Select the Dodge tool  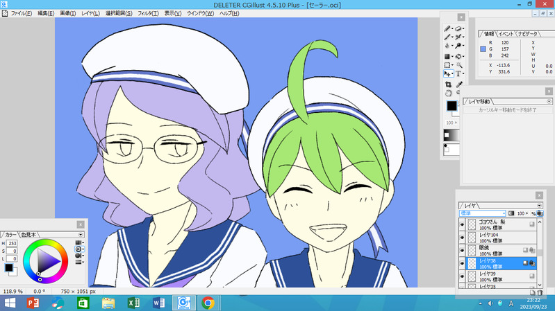coord(458,46)
